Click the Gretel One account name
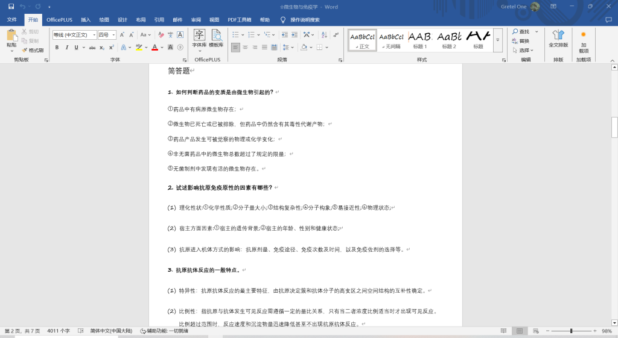The width and height of the screenshot is (618, 338). click(x=514, y=7)
